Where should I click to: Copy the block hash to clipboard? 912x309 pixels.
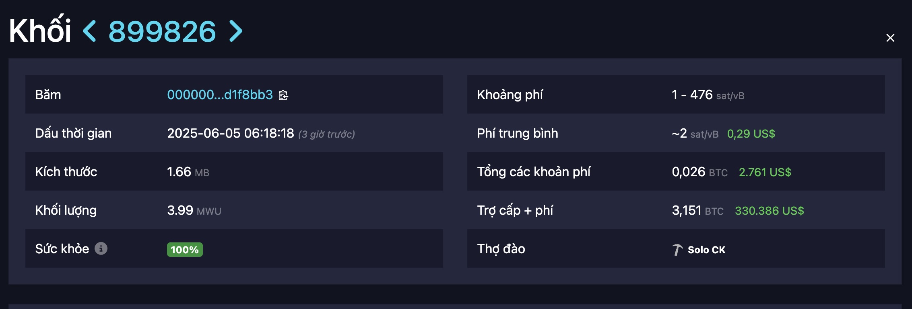click(283, 95)
